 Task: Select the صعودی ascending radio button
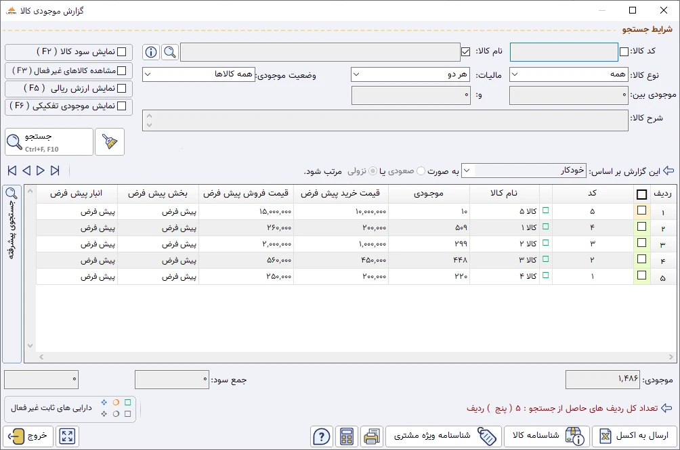[x=421, y=171]
